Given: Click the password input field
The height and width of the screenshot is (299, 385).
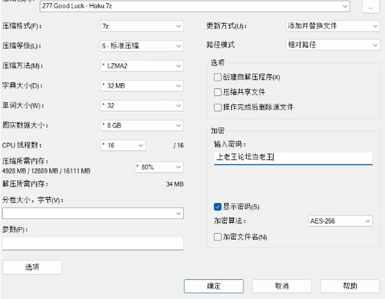Looking at the screenshot, I should (293, 158).
